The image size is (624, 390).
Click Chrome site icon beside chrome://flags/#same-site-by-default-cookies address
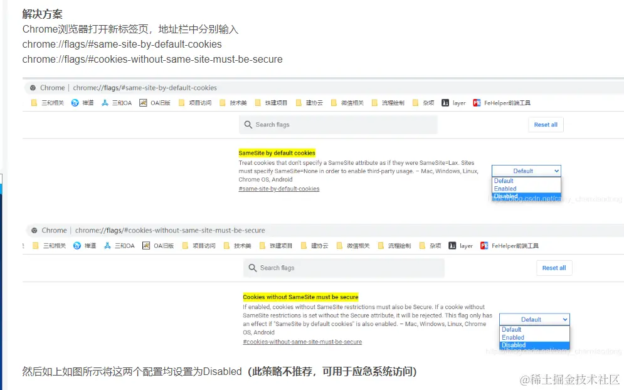coord(33,88)
